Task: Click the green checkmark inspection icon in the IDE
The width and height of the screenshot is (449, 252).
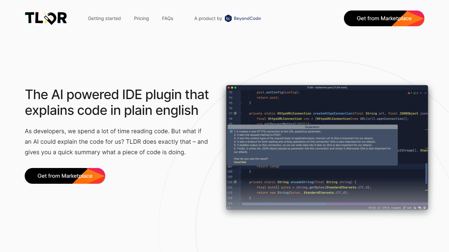Action: tap(414, 93)
